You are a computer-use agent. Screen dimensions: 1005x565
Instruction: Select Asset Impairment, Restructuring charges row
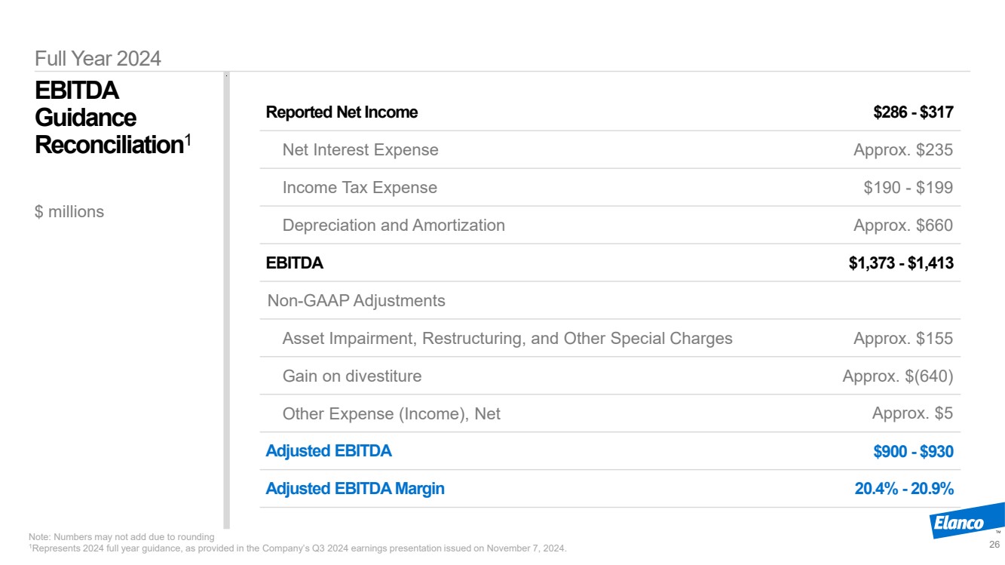tap(507, 339)
